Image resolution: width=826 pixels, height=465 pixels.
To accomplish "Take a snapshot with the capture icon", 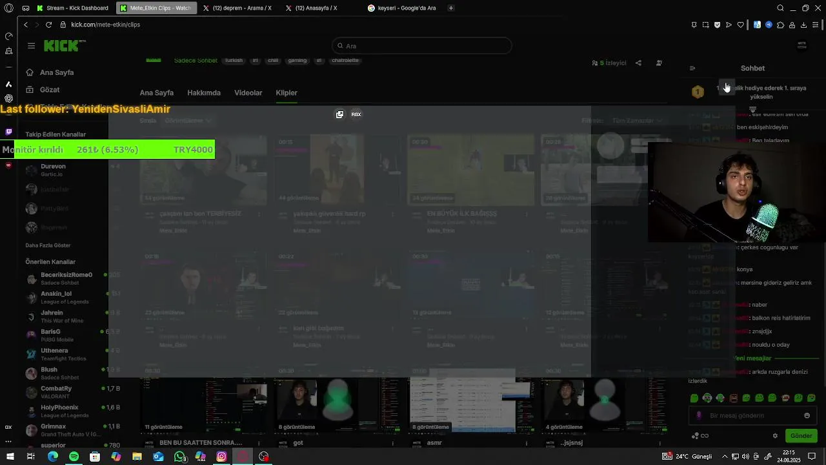I will coord(705,25).
